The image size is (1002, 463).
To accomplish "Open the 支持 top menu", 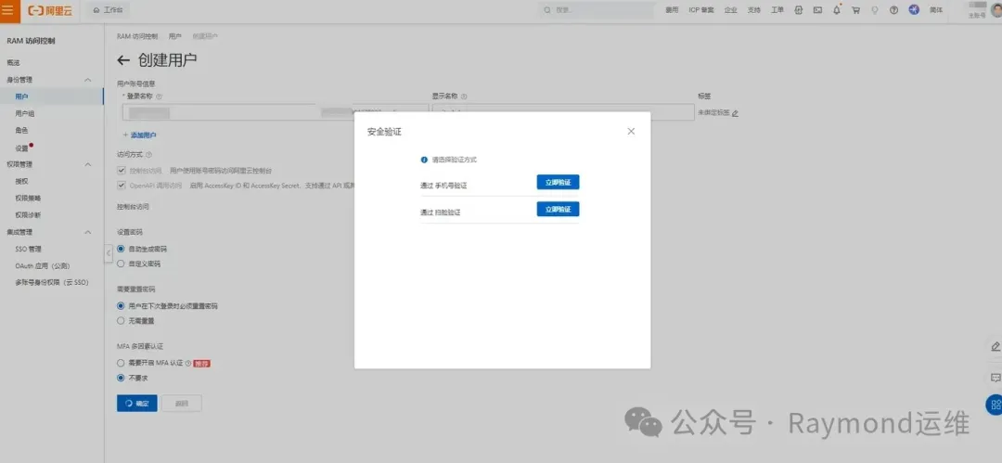I will click(x=754, y=10).
